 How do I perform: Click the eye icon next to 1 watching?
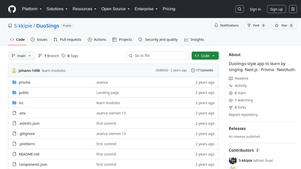231,100
